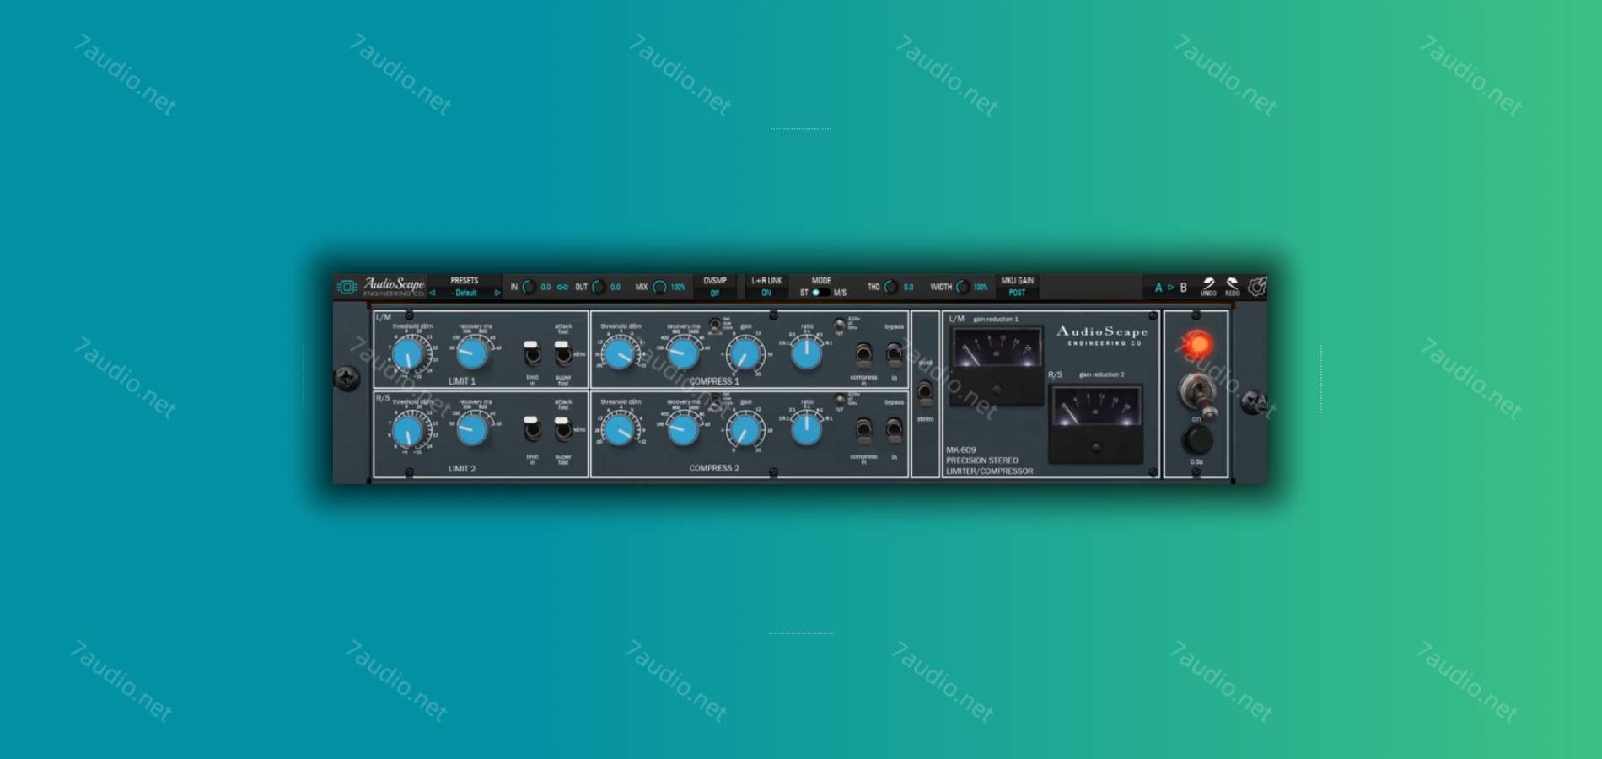The height and width of the screenshot is (759, 1602).
Task: Toggle the COMPRESS 2 compress in switch
Action: click(863, 430)
